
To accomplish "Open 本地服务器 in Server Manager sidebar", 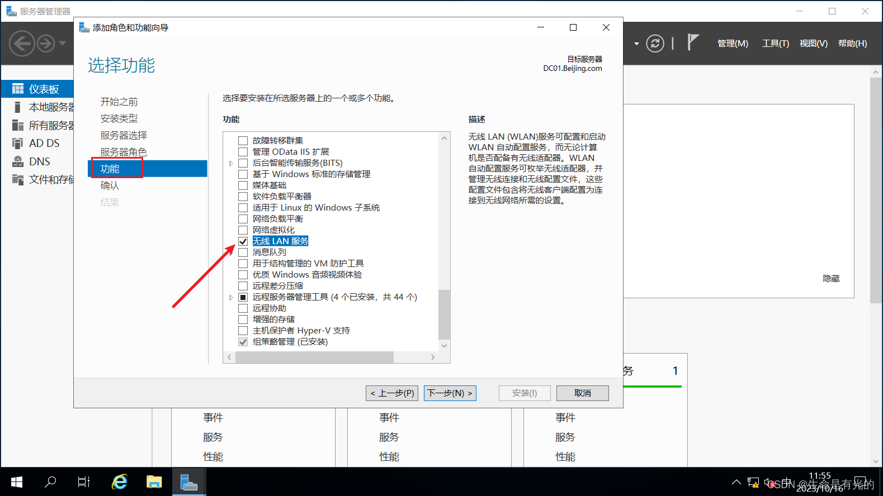I will [37, 107].
